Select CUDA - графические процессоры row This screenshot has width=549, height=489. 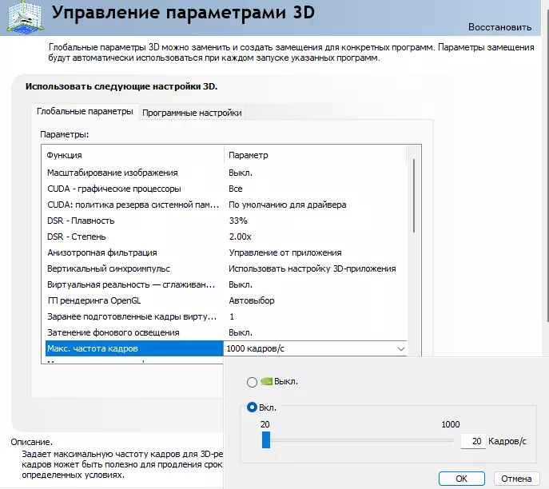point(226,189)
